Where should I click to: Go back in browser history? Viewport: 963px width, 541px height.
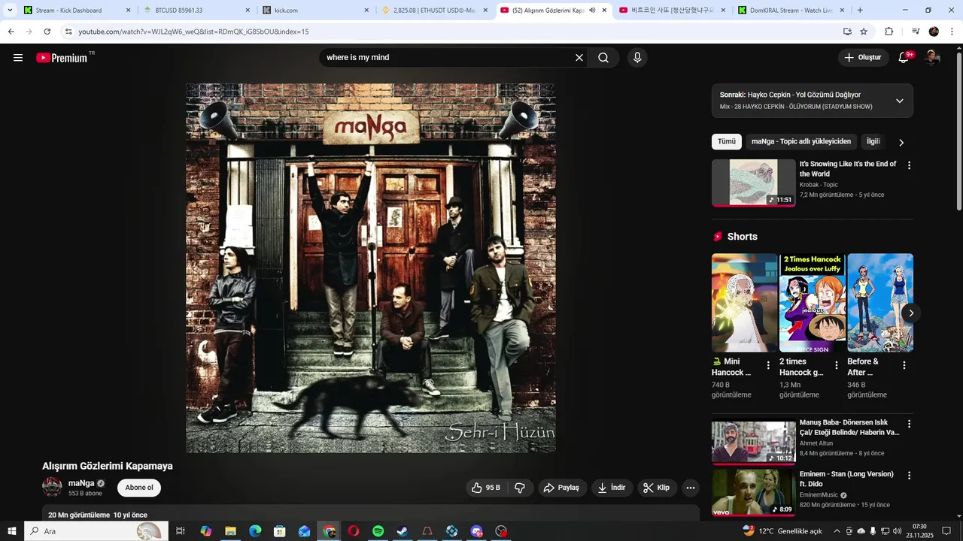coord(11,32)
